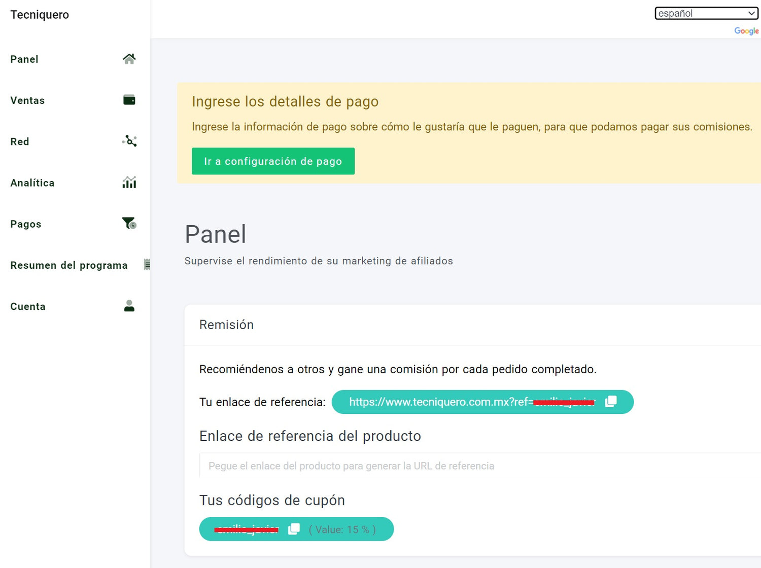Click the bar chart icon beside Analítica
This screenshot has width=761, height=568.
pos(129,182)
